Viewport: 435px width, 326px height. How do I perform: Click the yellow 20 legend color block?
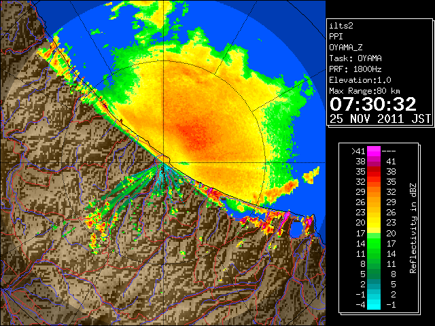[x=374, y=223]
